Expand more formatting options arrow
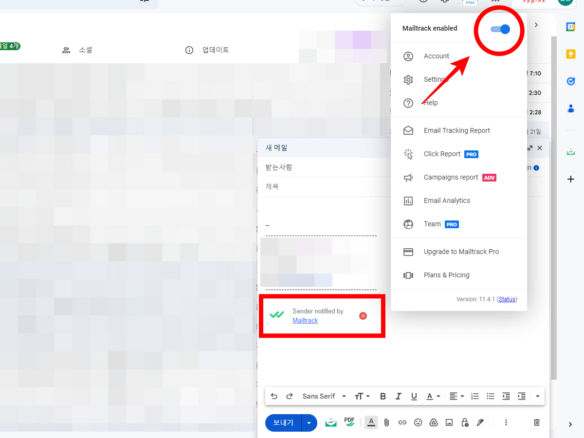This screenshot has width=584, height=438. (537, 396)
